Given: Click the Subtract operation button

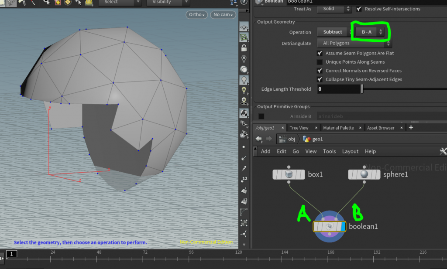Looking at the screenshot, I should tap(332, 31).
